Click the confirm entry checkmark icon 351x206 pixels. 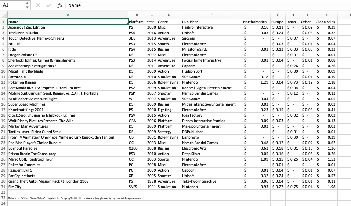tap(48, 5)
